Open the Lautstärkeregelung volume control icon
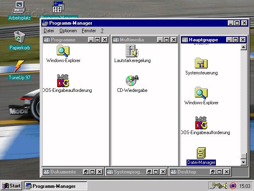This screenshot has height=191, width=254. tap(132, 51)
